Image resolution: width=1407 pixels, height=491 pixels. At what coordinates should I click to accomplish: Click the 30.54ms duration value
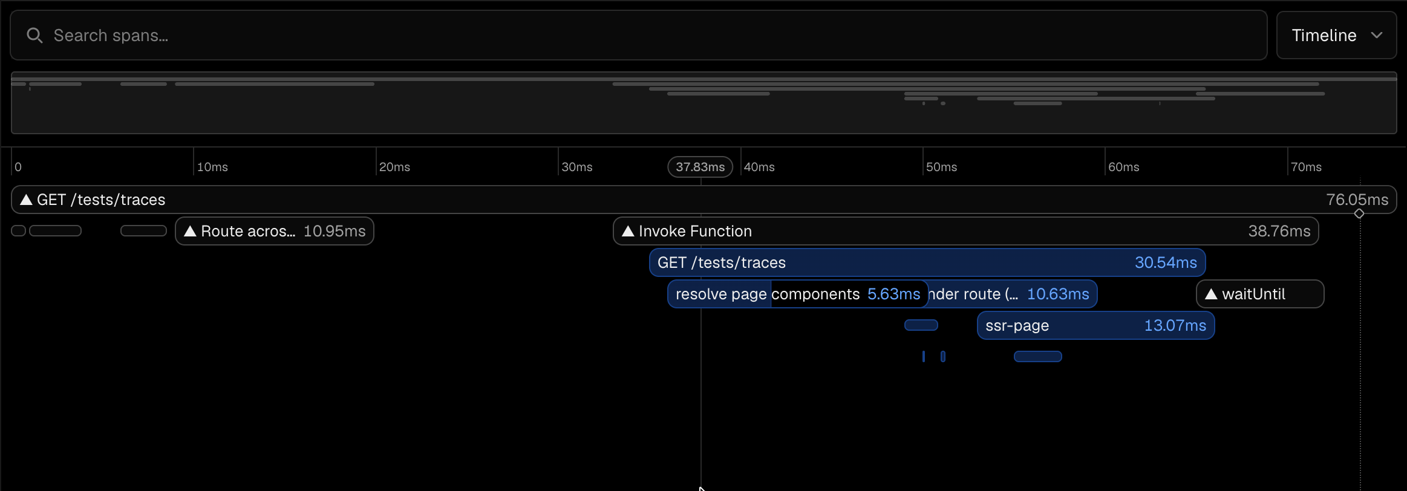click(1166, 262)
